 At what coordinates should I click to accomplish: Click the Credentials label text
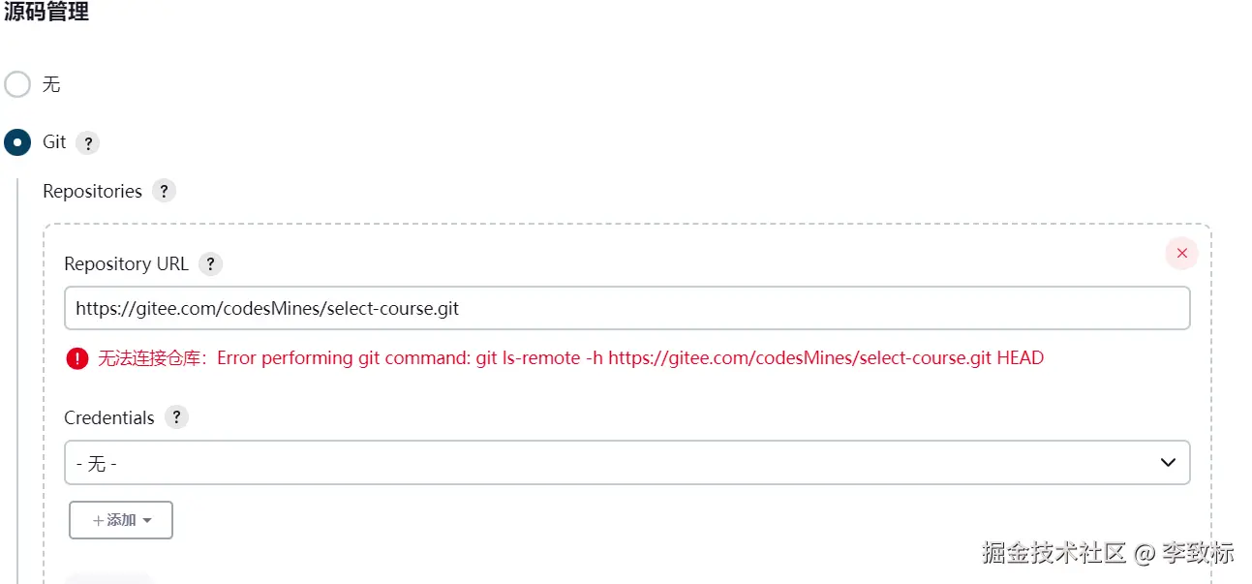coord(108,417)
